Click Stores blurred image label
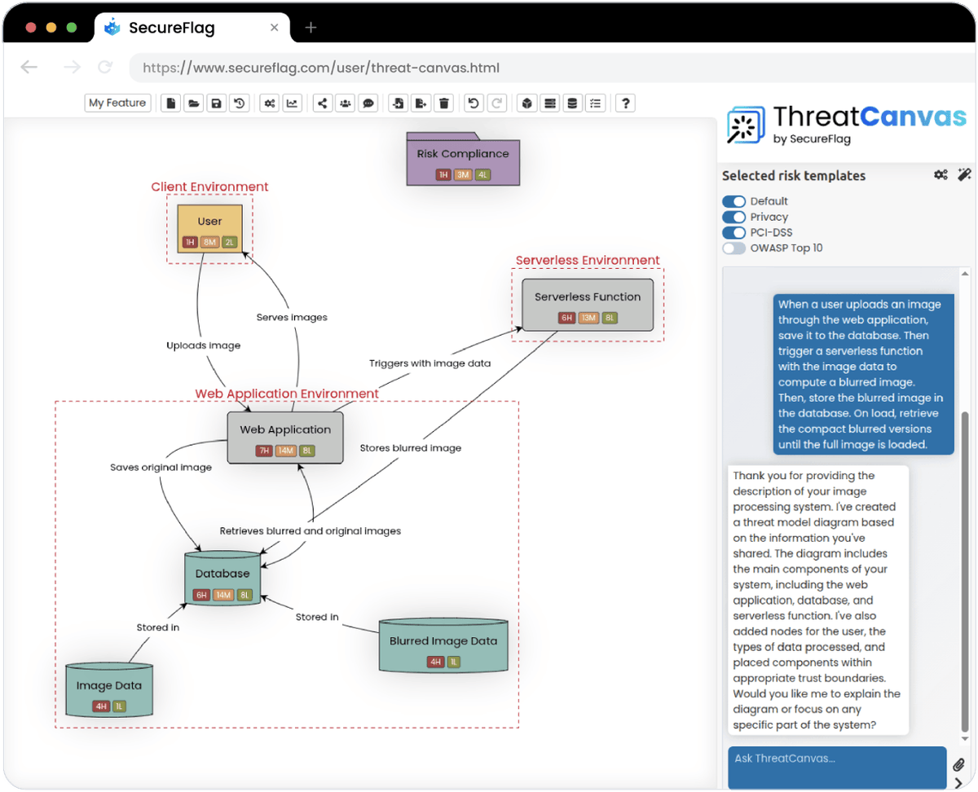The image size is (978, 792). (x=411, y=448)
